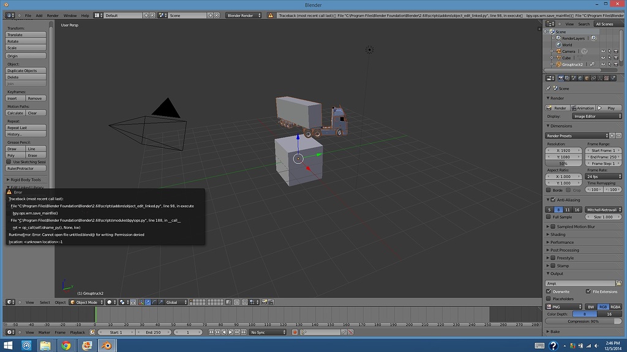
Task: Open the output folder browse icon
Action: 618,284
